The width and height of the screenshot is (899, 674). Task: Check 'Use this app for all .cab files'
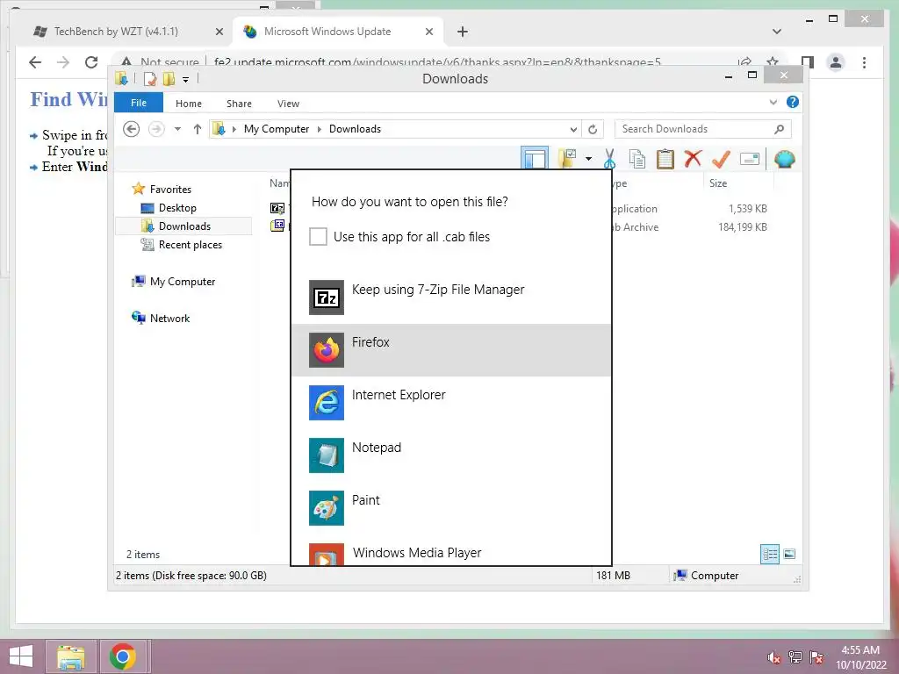tap(318, 236)
